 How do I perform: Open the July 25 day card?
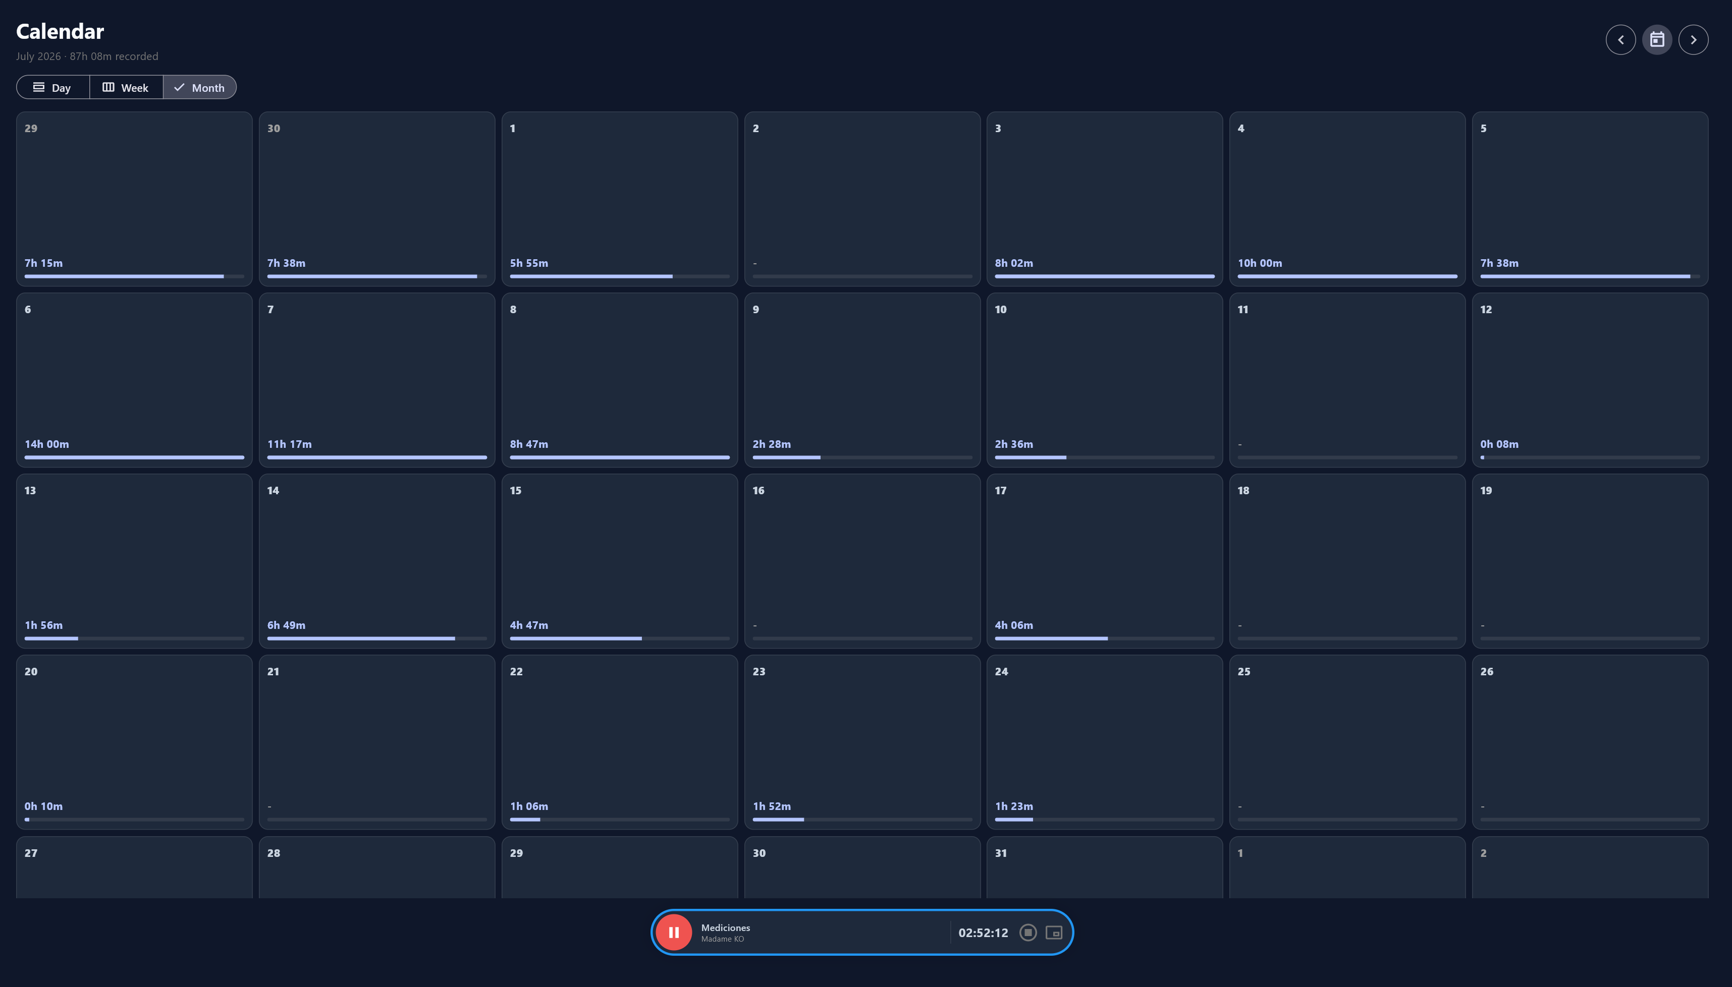(x=1347, y=741)
